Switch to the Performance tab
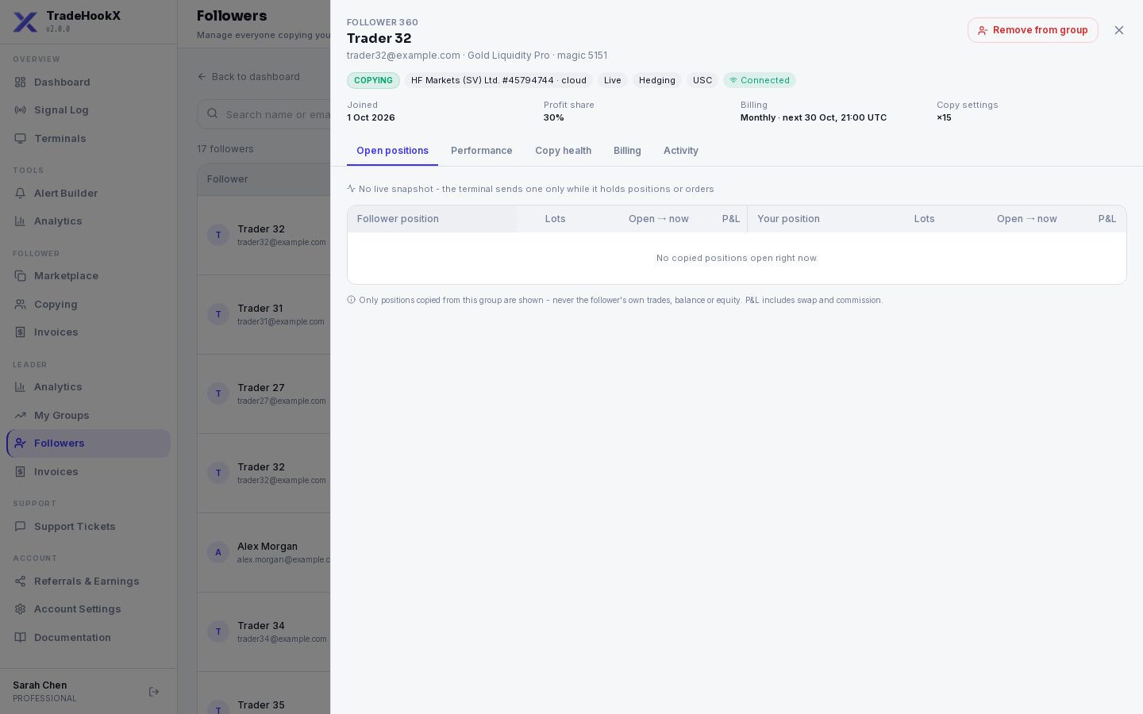The image size is (1143, 714). 482,151
